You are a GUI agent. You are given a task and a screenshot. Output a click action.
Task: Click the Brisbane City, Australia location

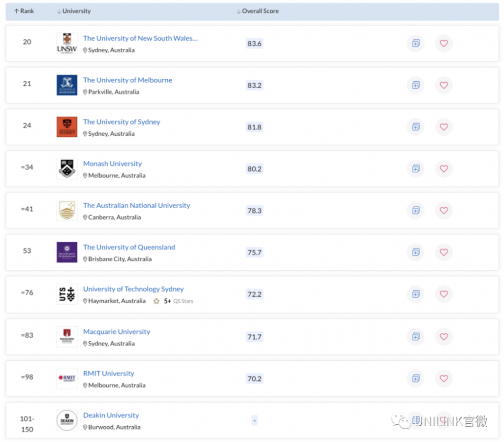click(117, 259)
